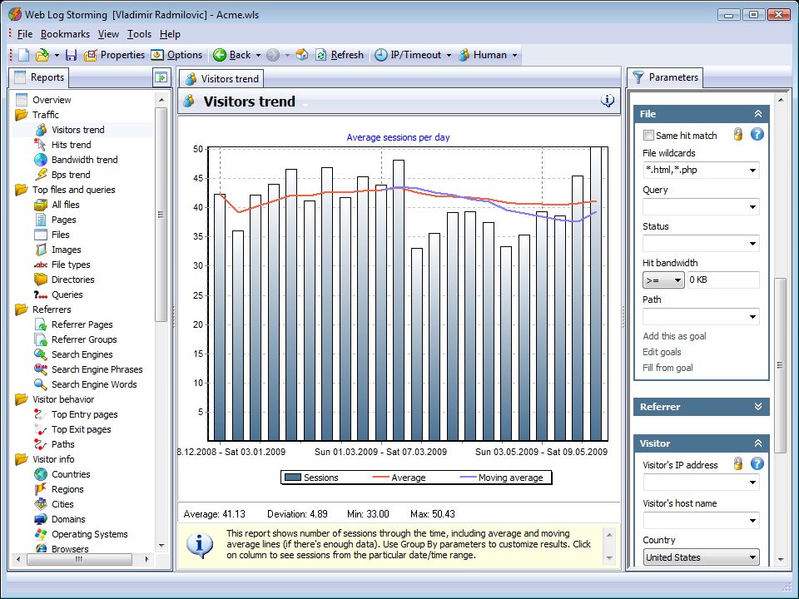Click the info icon beside Visitors trend heading
799x599 pixels.
(608, 100)
